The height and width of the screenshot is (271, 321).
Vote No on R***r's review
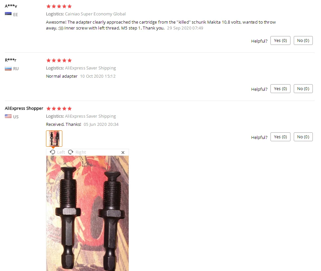click(x=303, y=89)
